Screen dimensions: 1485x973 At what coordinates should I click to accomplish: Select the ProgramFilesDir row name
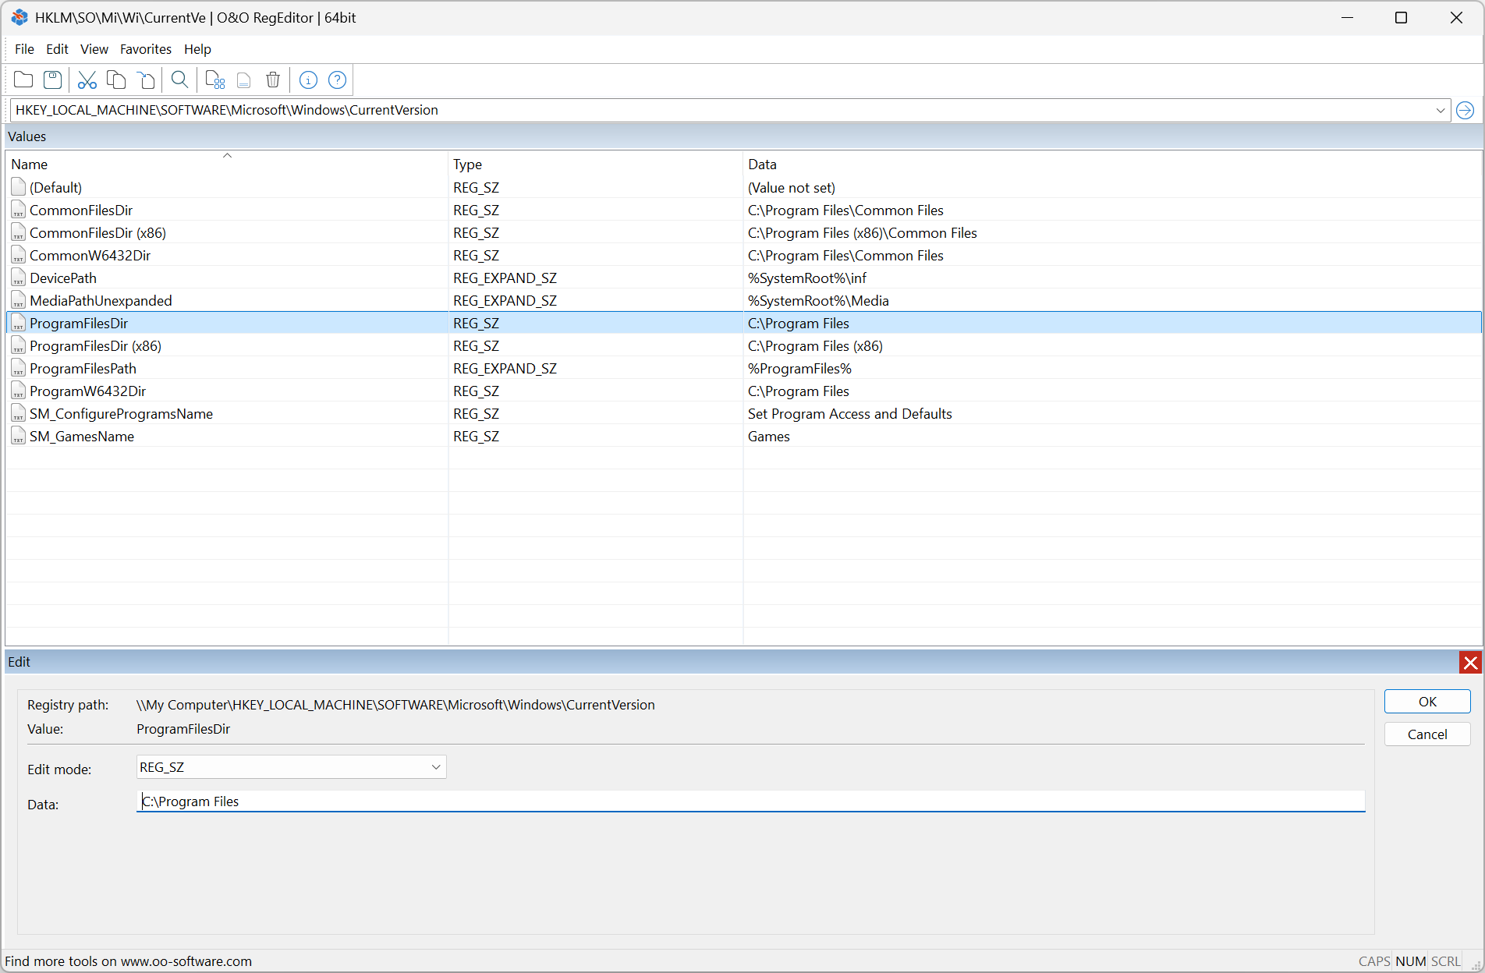coord(79,323)
